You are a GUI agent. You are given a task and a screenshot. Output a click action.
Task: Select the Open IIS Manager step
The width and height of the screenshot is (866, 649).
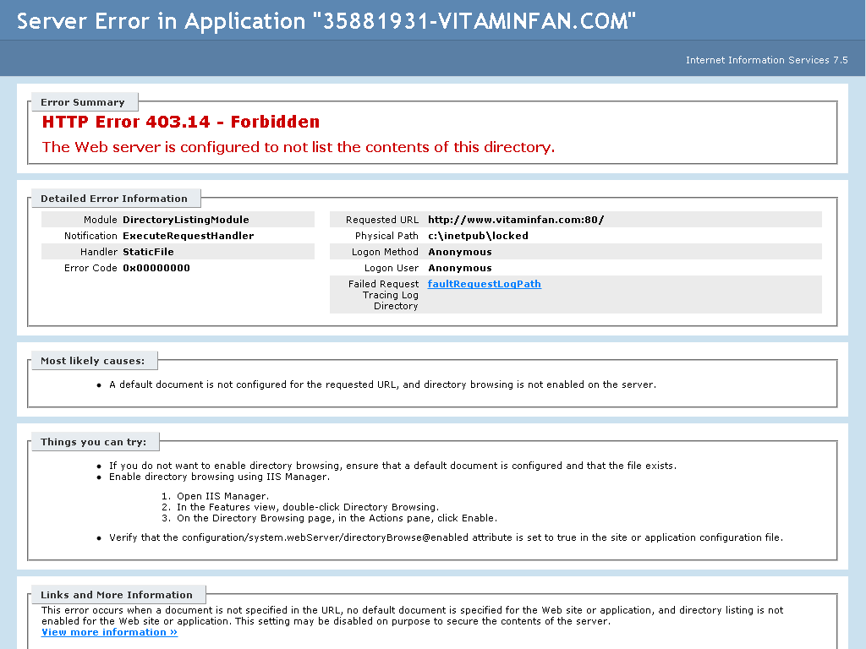tap(222, 496)
